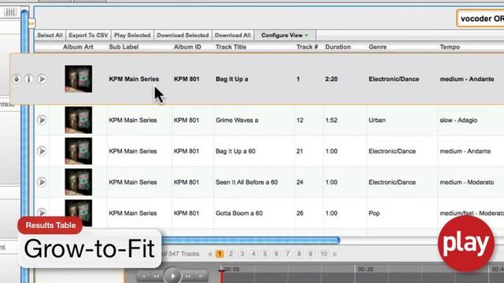
Task: Click Play Selected button
Action: coord(132,35)
